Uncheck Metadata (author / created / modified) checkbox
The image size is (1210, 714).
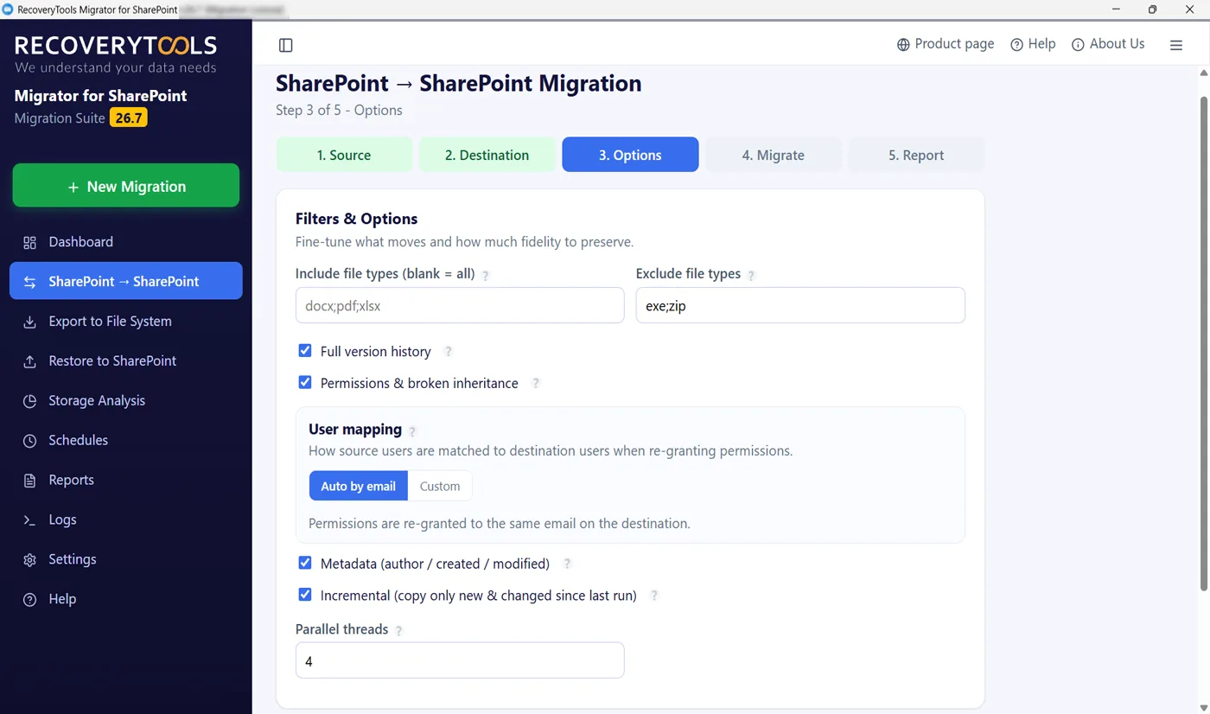pos(305,563)
